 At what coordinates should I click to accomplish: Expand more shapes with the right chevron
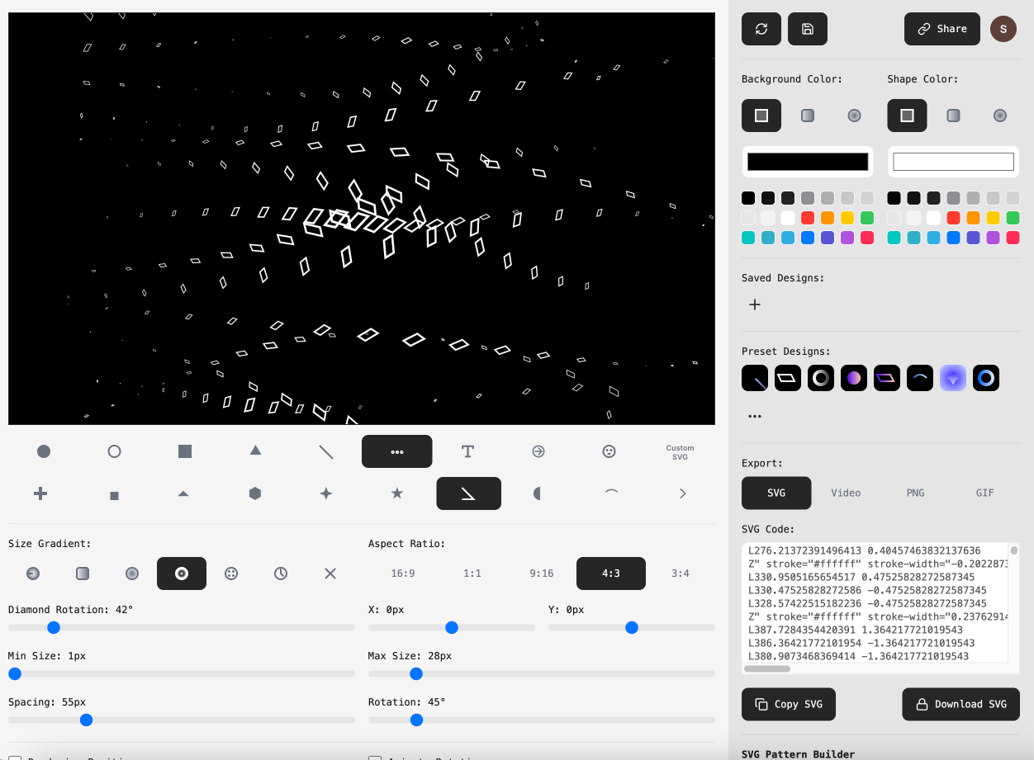coord(682,493)
